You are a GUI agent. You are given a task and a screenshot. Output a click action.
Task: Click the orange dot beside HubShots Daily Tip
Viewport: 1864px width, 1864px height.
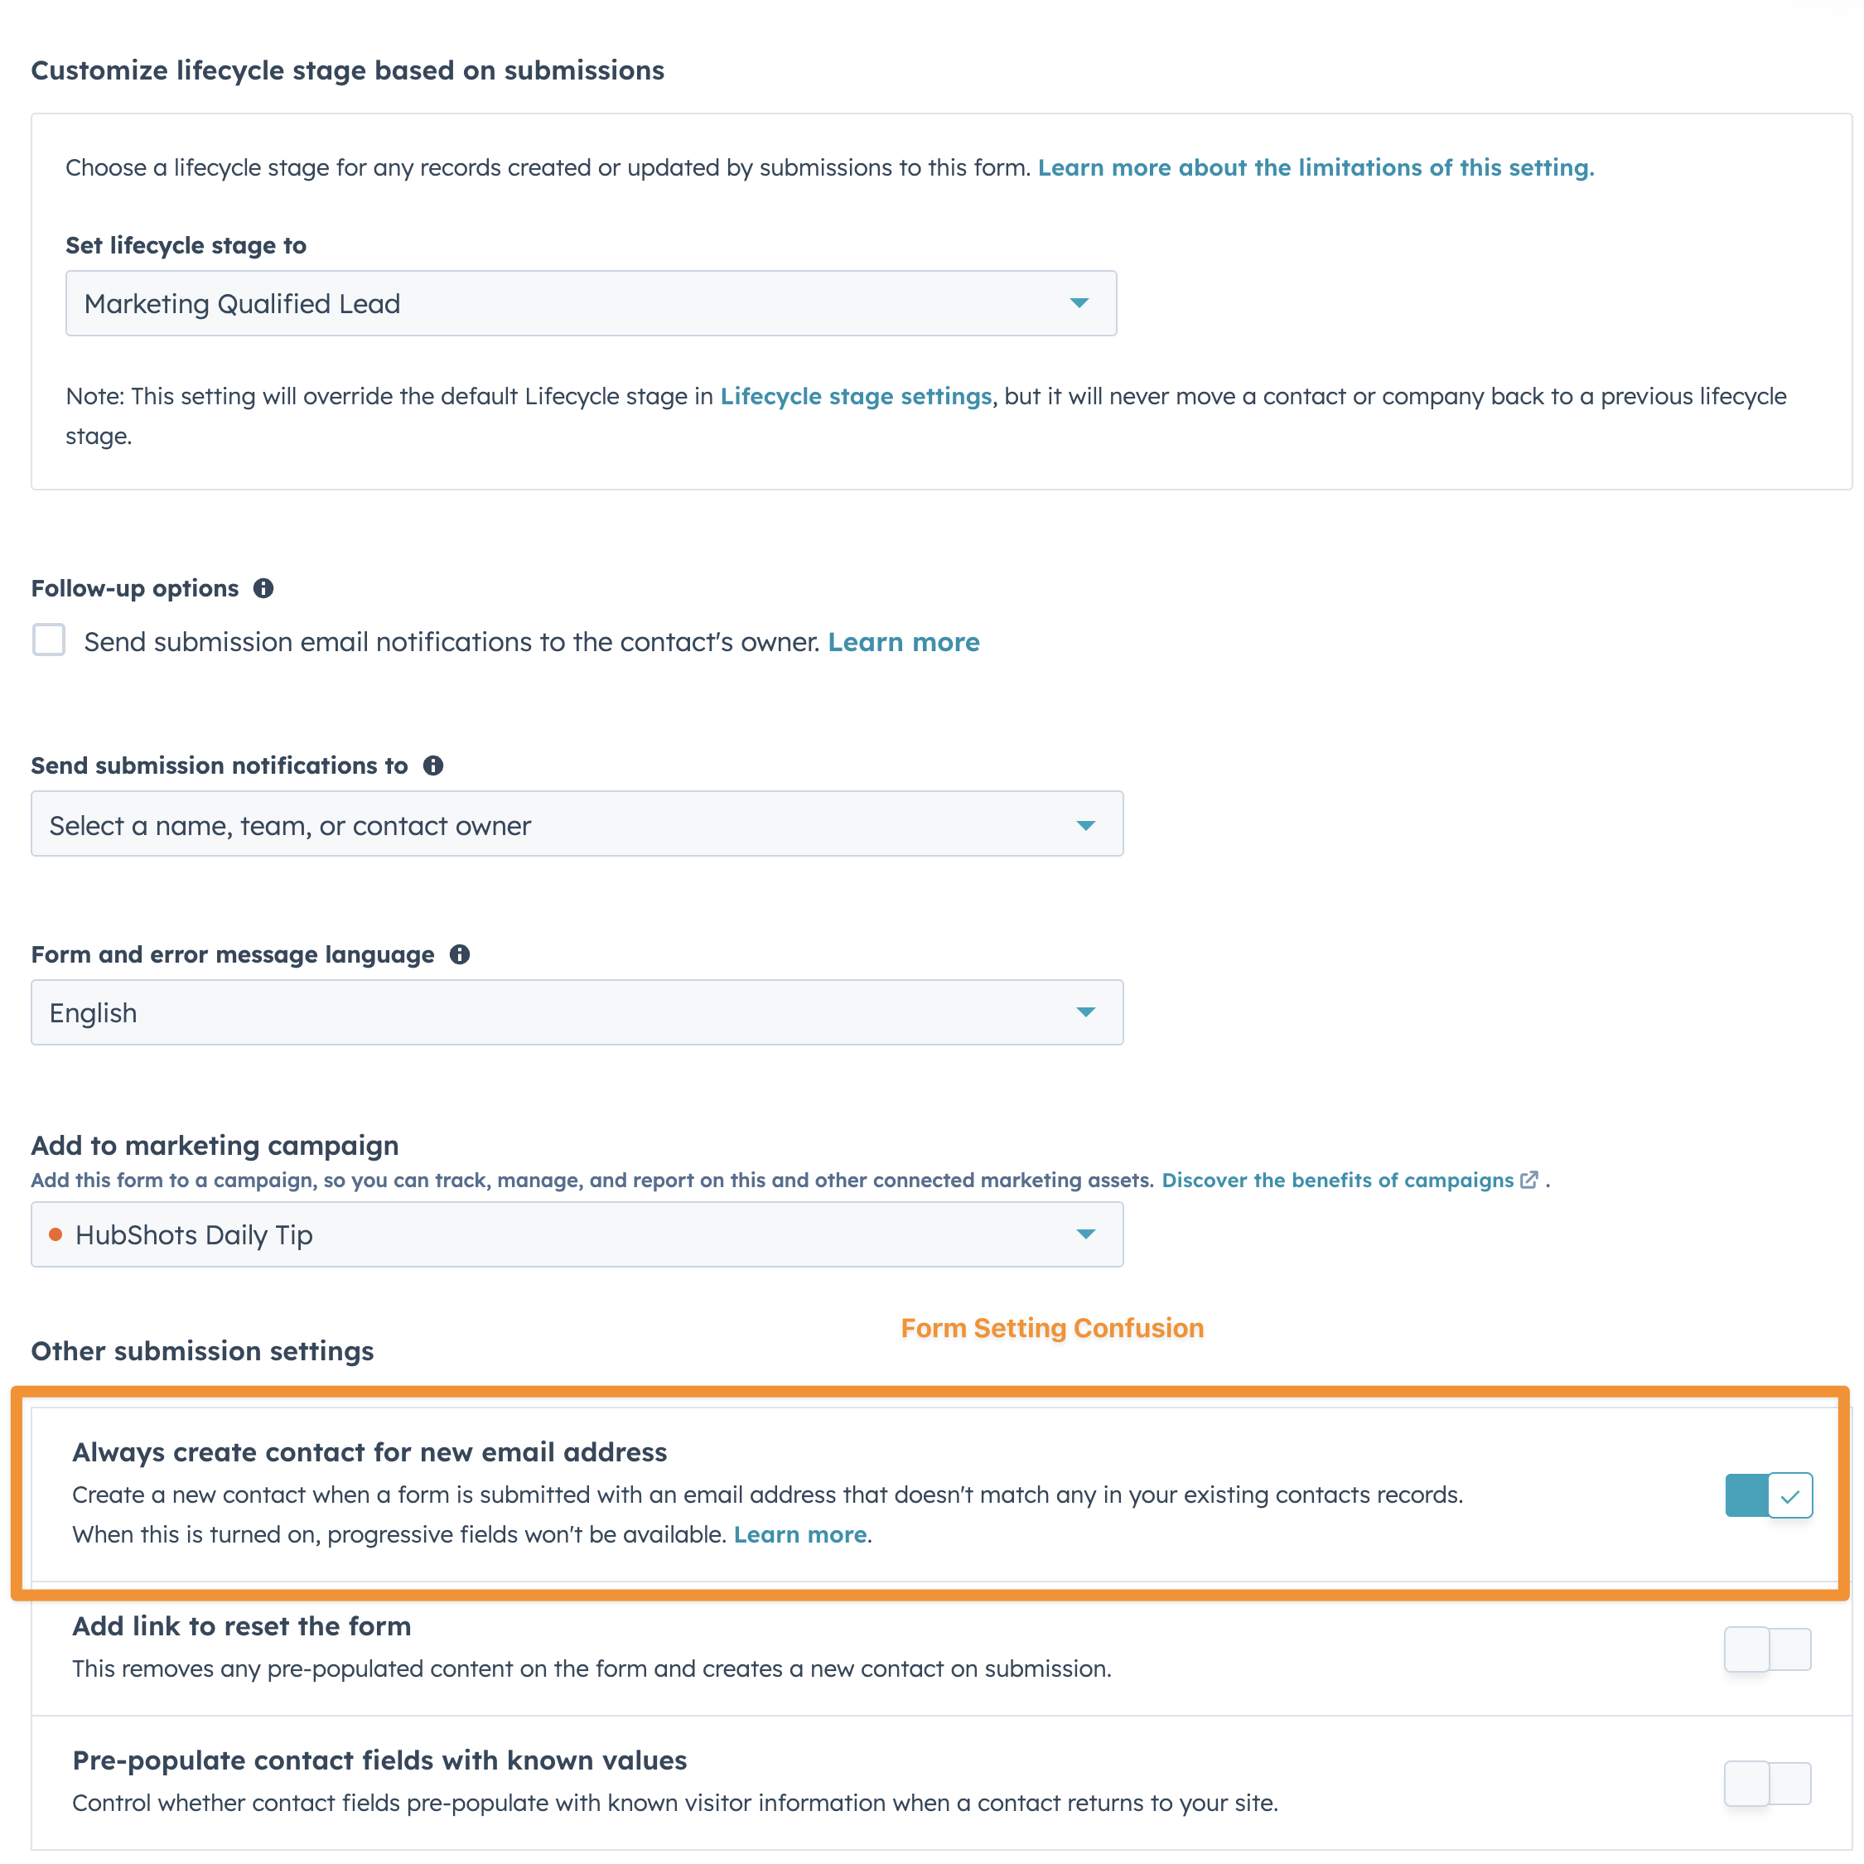pos(56,1234)
